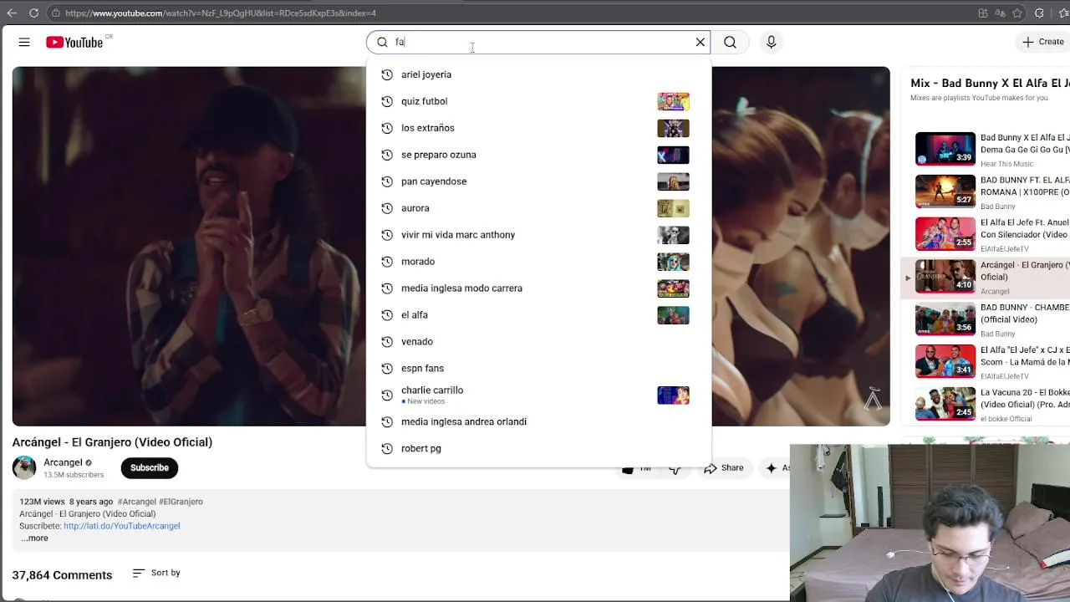The image size is (1070, 602).
Task: Open the Create button
Action: pos(1043,42)
